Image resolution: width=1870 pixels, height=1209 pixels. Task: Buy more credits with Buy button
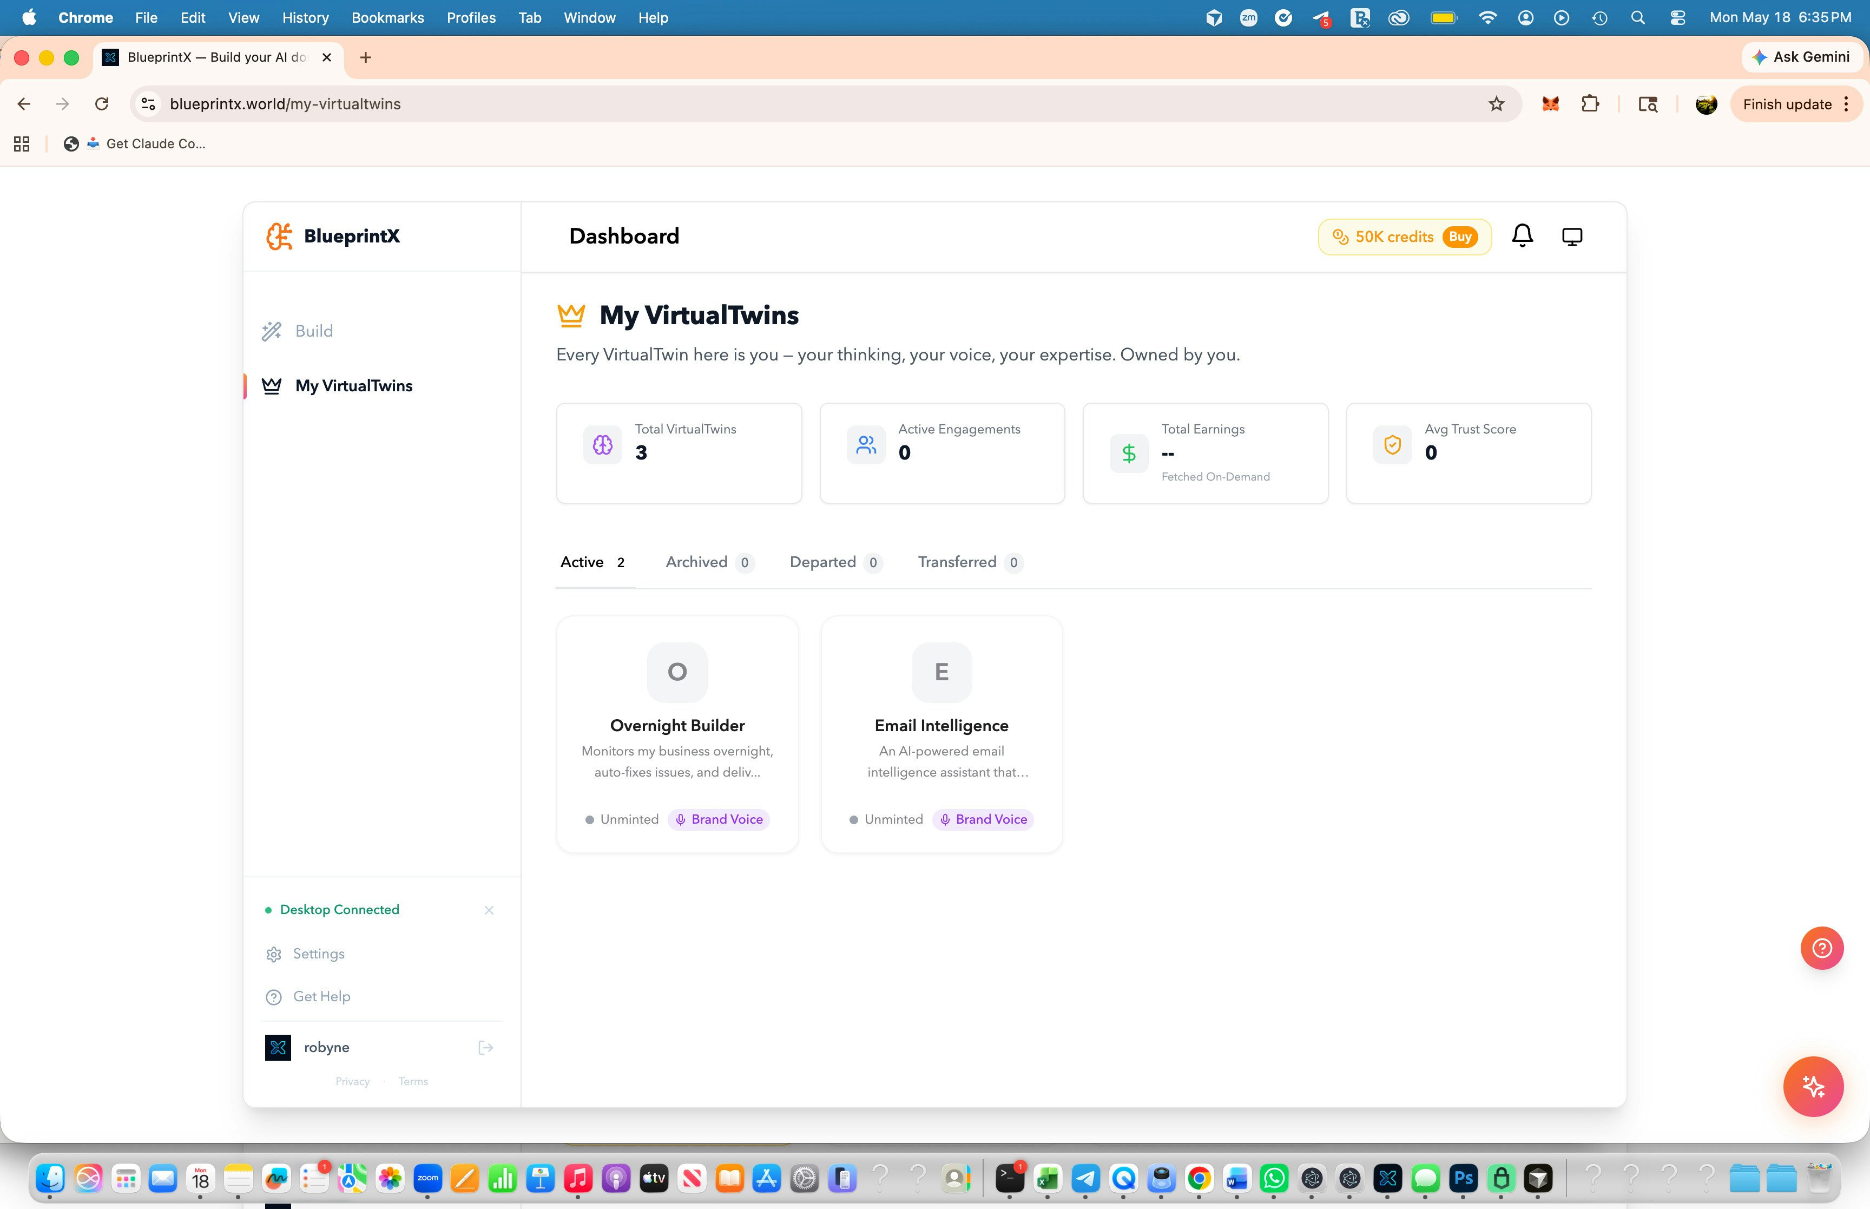pos(1460,237)
